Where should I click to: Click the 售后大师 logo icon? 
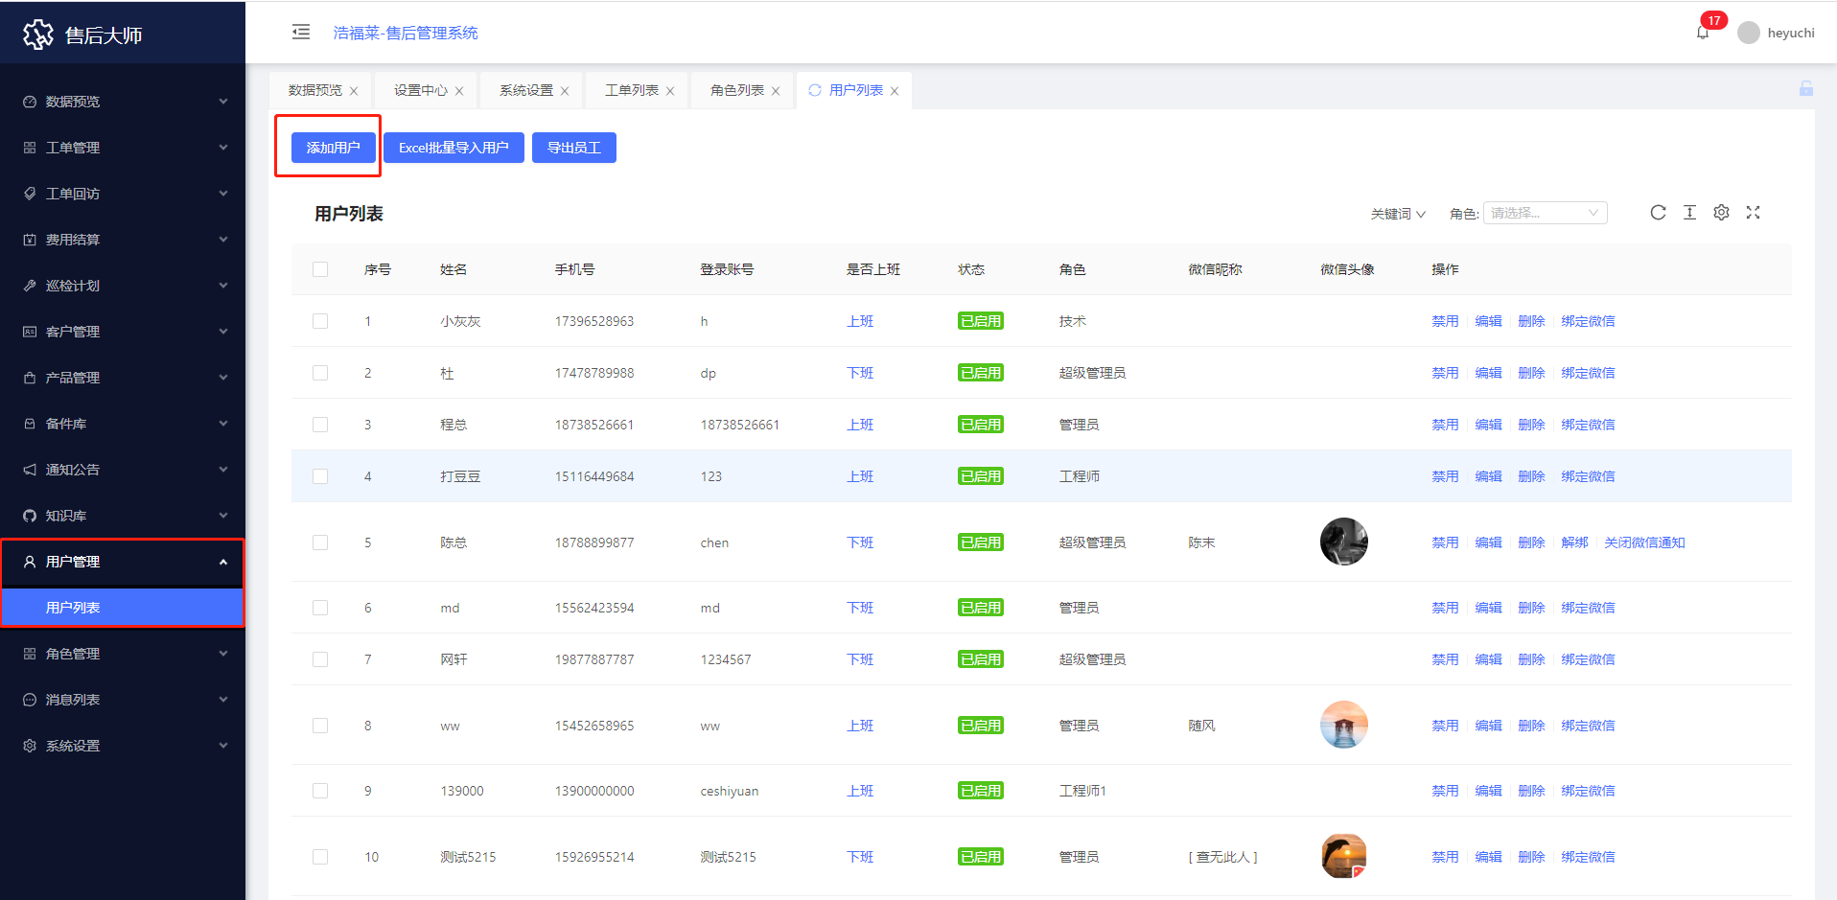38,35
